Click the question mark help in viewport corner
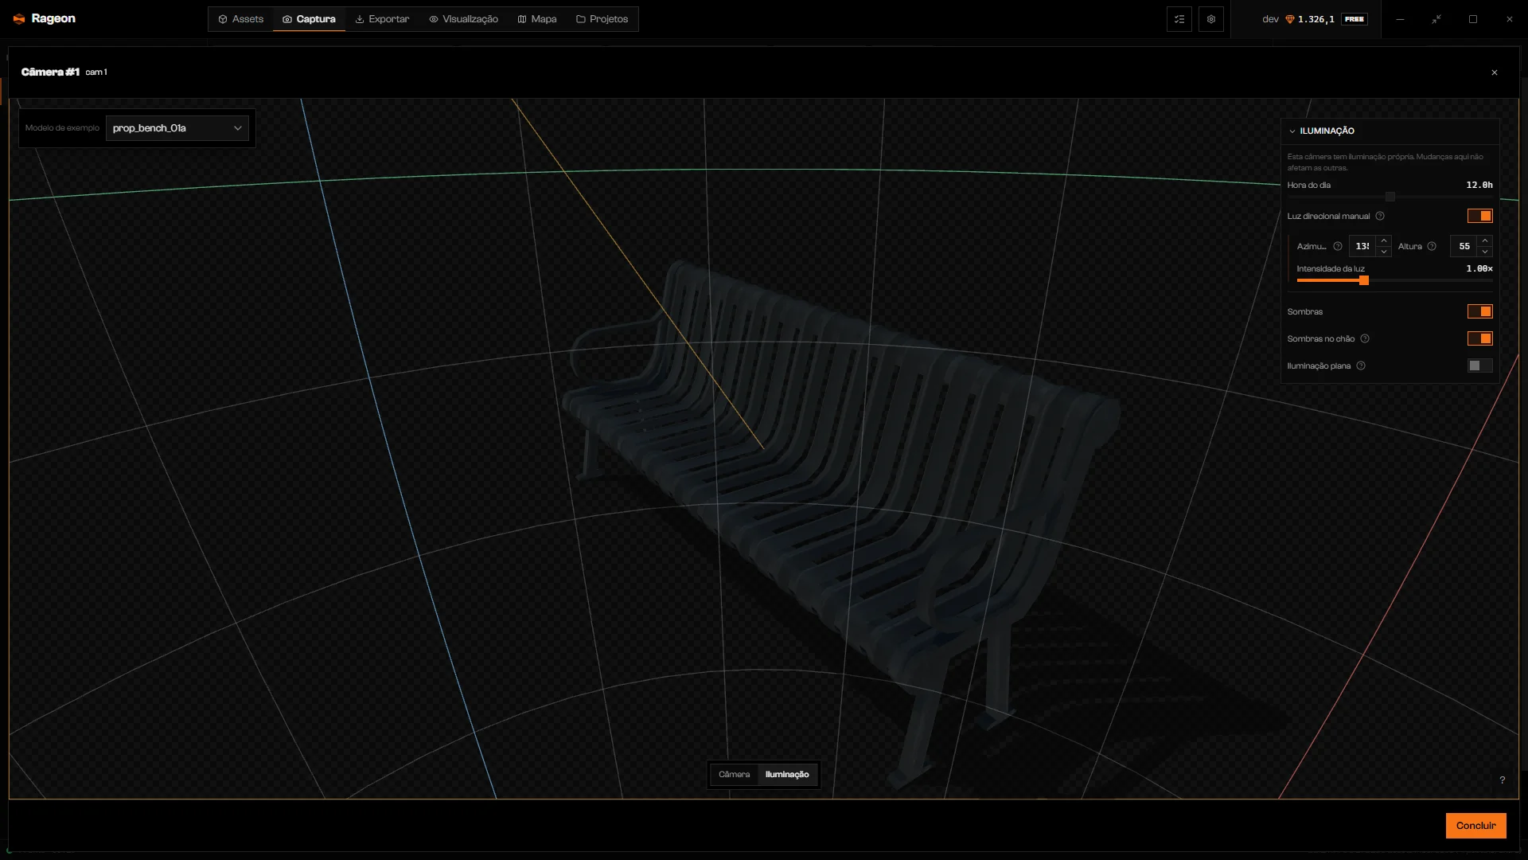The image size is (1528, 860). [1503, 780]
